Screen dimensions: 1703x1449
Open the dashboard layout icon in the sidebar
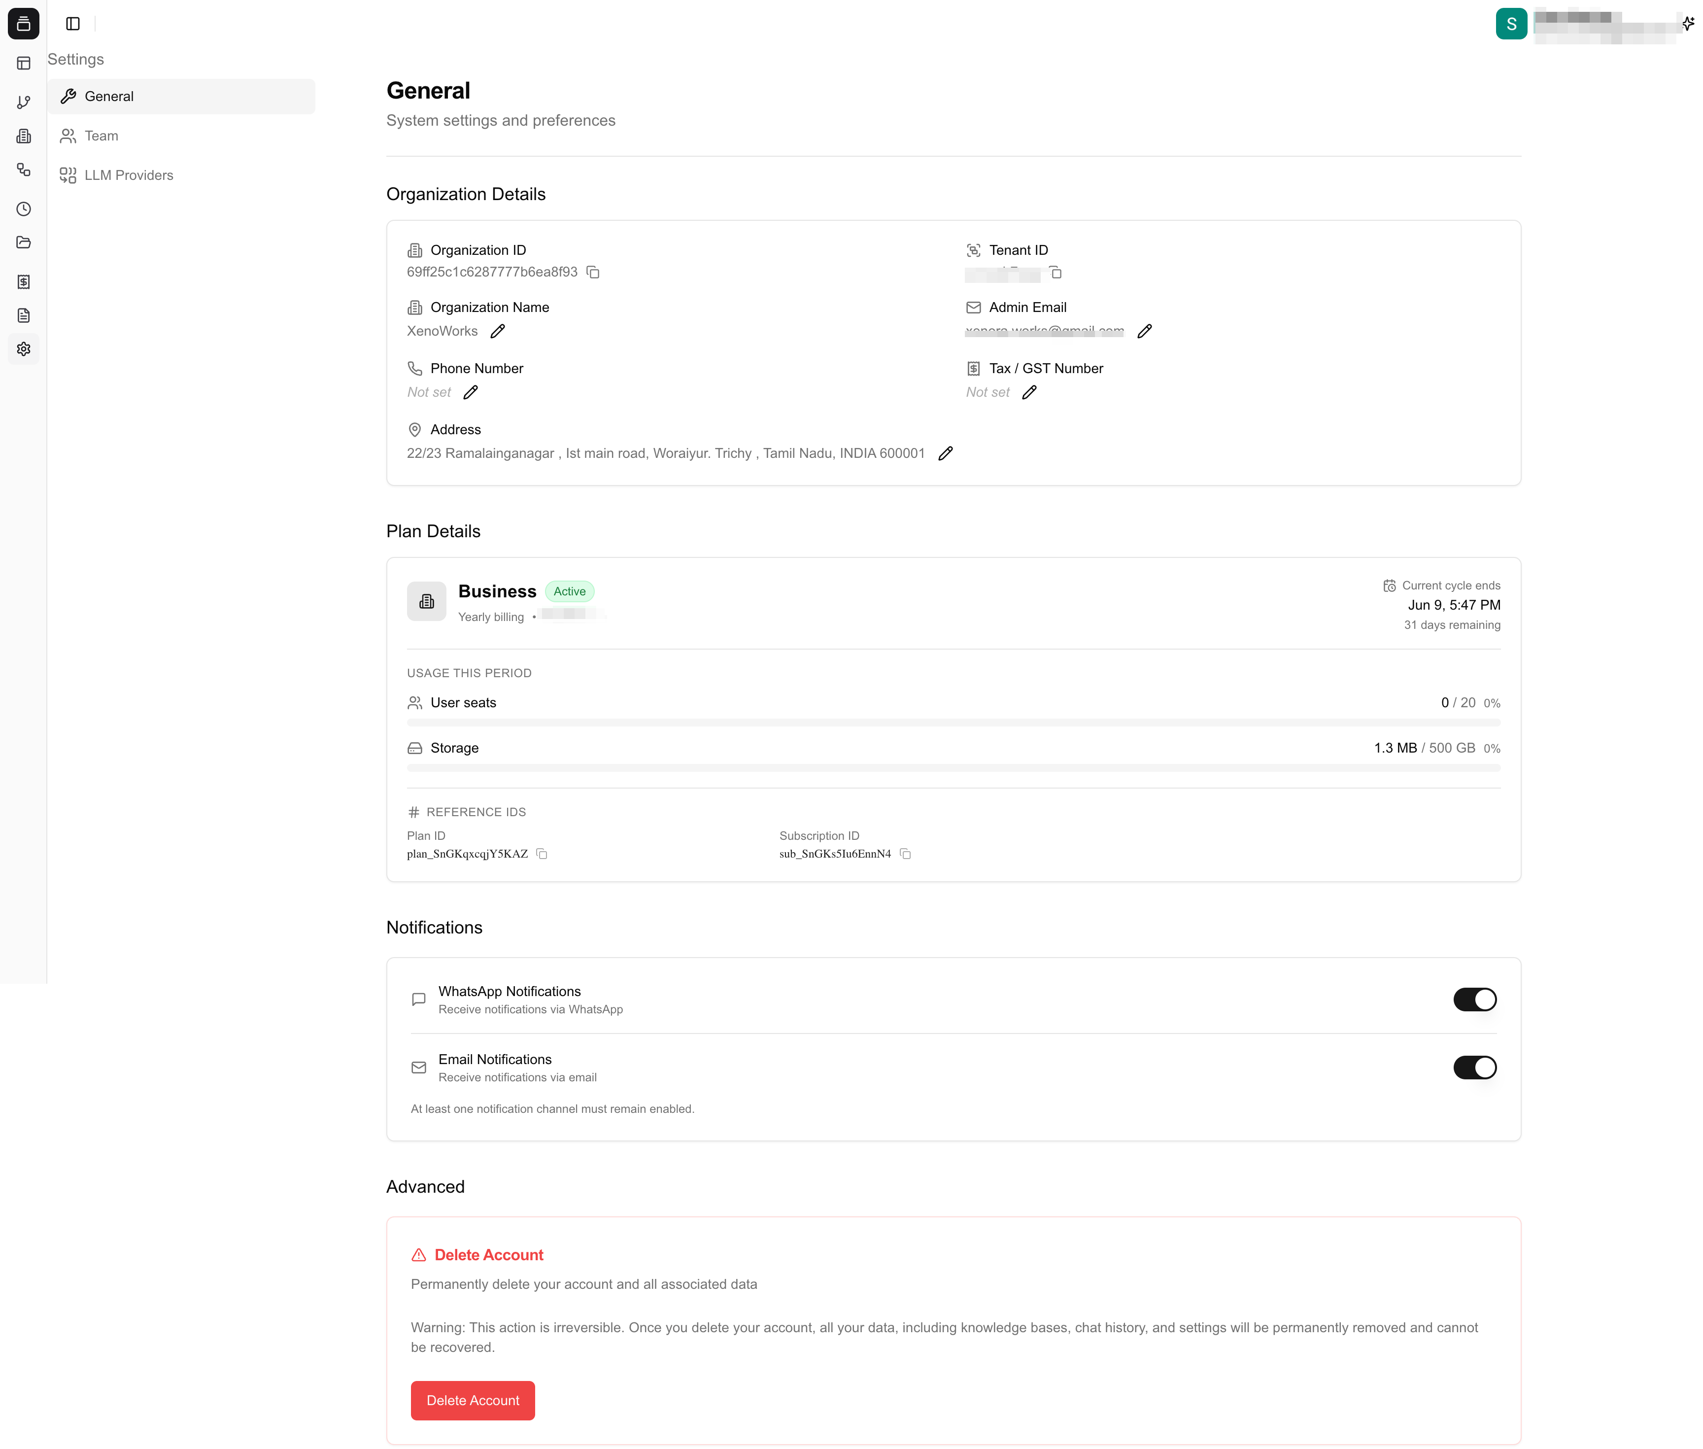[x=24, y=63]
